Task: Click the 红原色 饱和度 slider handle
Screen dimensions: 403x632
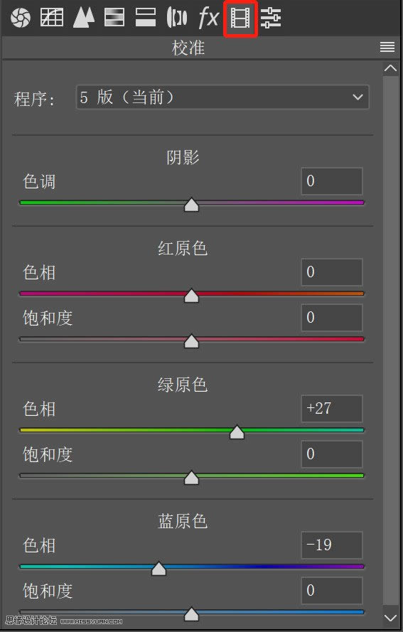Action: pyautogui.click(x=191, y=341)
